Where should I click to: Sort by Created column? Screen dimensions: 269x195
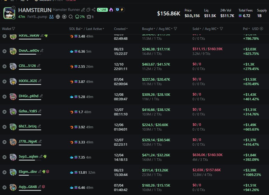121,29
